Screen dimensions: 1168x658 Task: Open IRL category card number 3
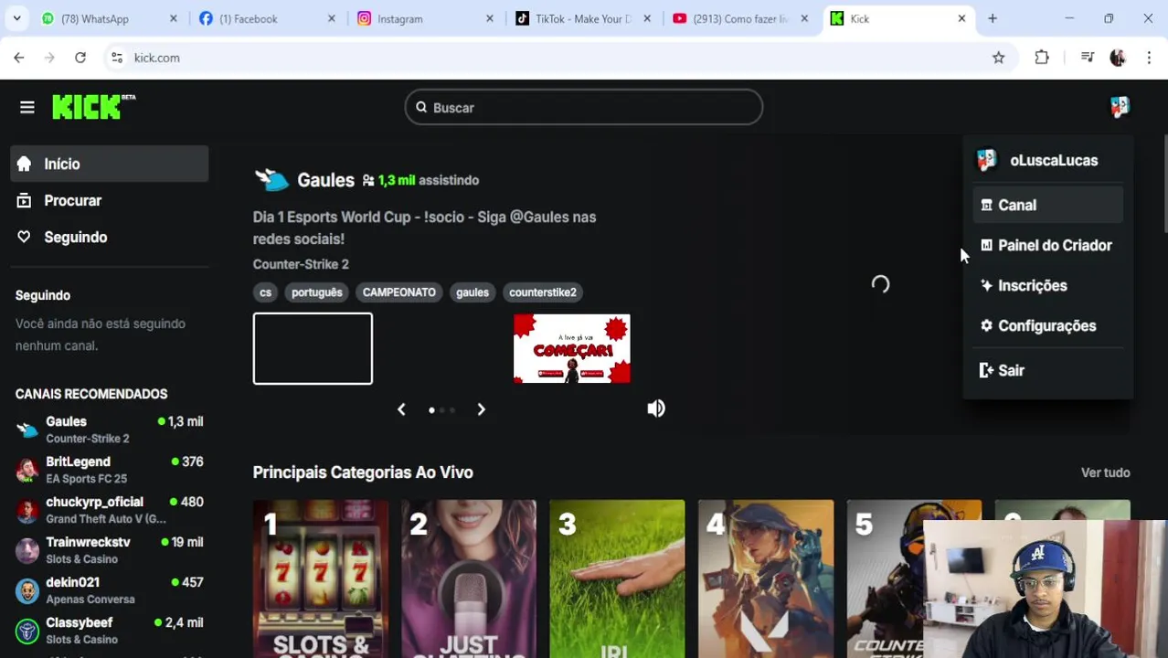point(617,578)
